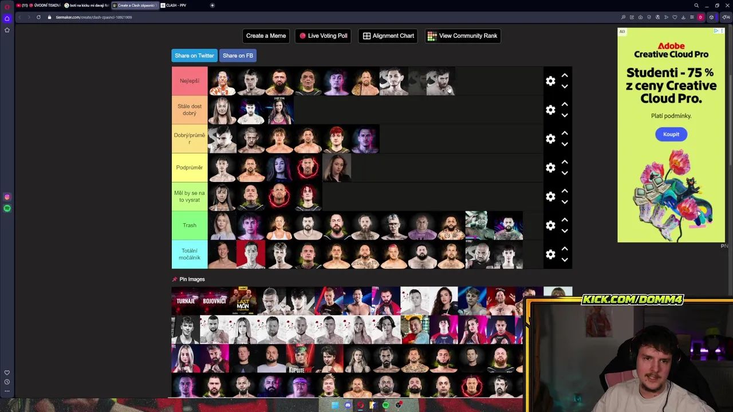Click bookmark heart in address bar

click(675, 17)
